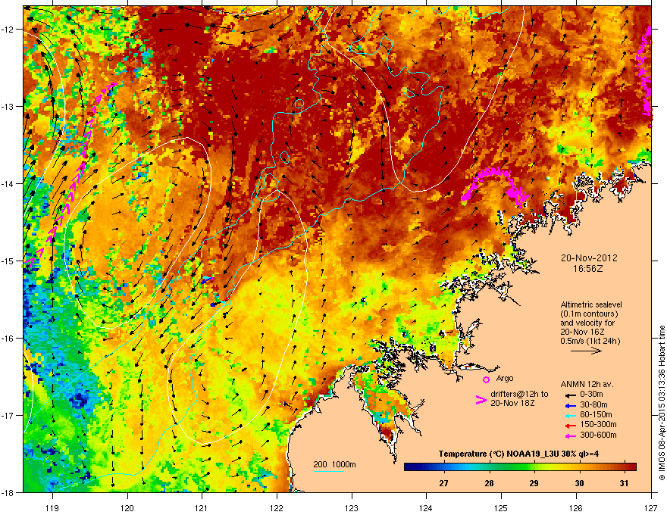Click the magenta drifters chevron legend symbol
This screenshot has width=667, height=515.
(x=481, y=400)
